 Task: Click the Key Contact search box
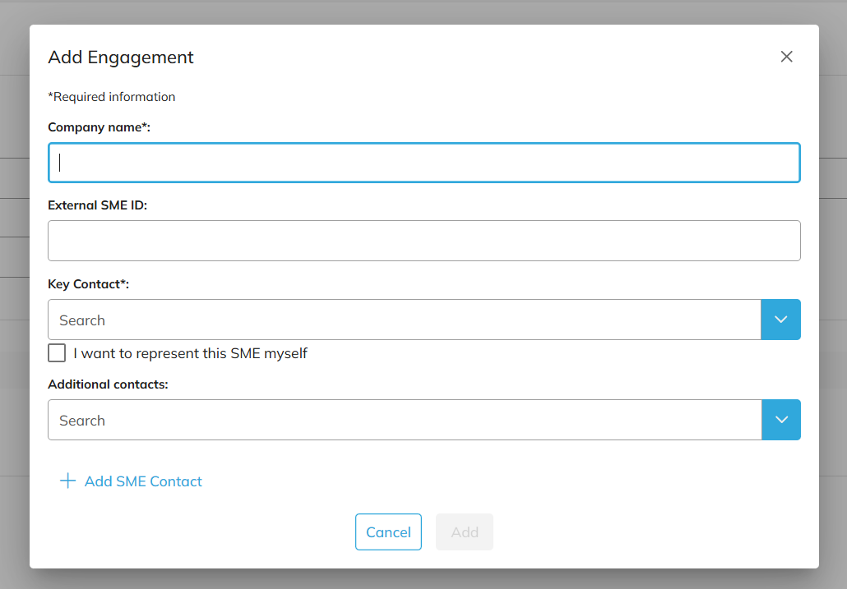404,320
